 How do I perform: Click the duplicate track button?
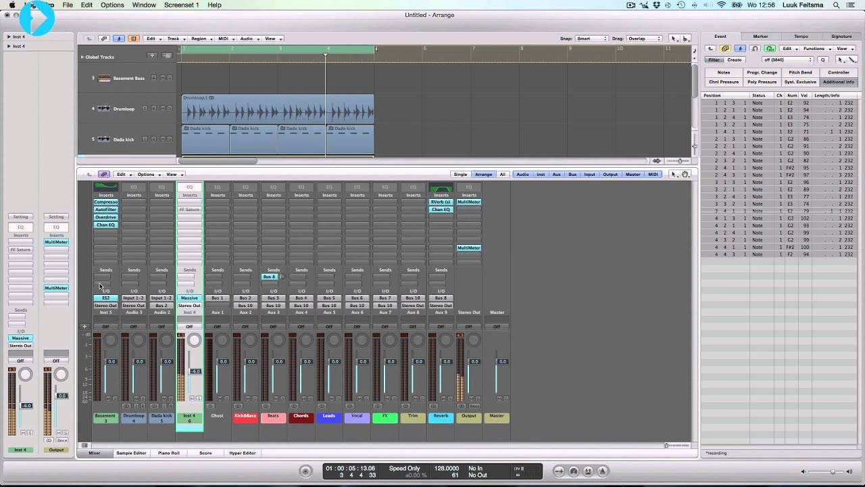[167, 55]
